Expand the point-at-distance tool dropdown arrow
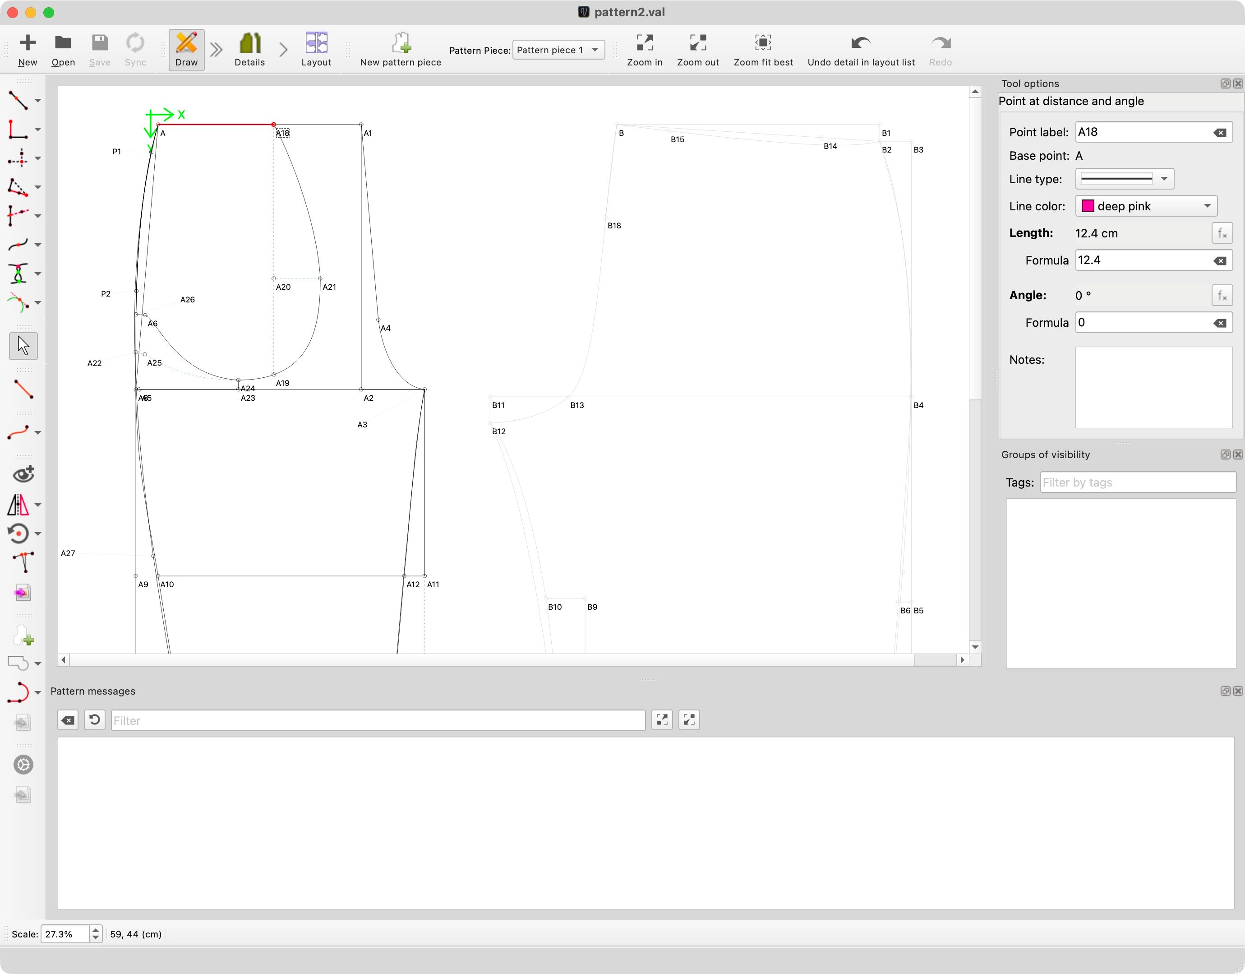The width and height of the screenshot is (1245, 974). [x=37, y=100]
